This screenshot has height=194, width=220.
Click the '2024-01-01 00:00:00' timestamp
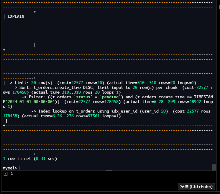pos(30,102)
